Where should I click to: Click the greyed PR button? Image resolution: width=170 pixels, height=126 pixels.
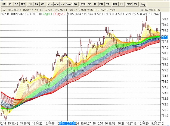(122, 4)
